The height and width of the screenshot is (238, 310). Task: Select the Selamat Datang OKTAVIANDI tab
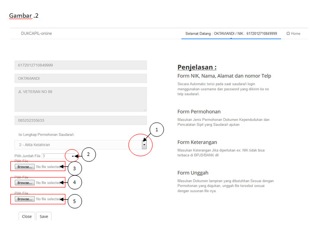pyautogui.click(x=231, y=34)
